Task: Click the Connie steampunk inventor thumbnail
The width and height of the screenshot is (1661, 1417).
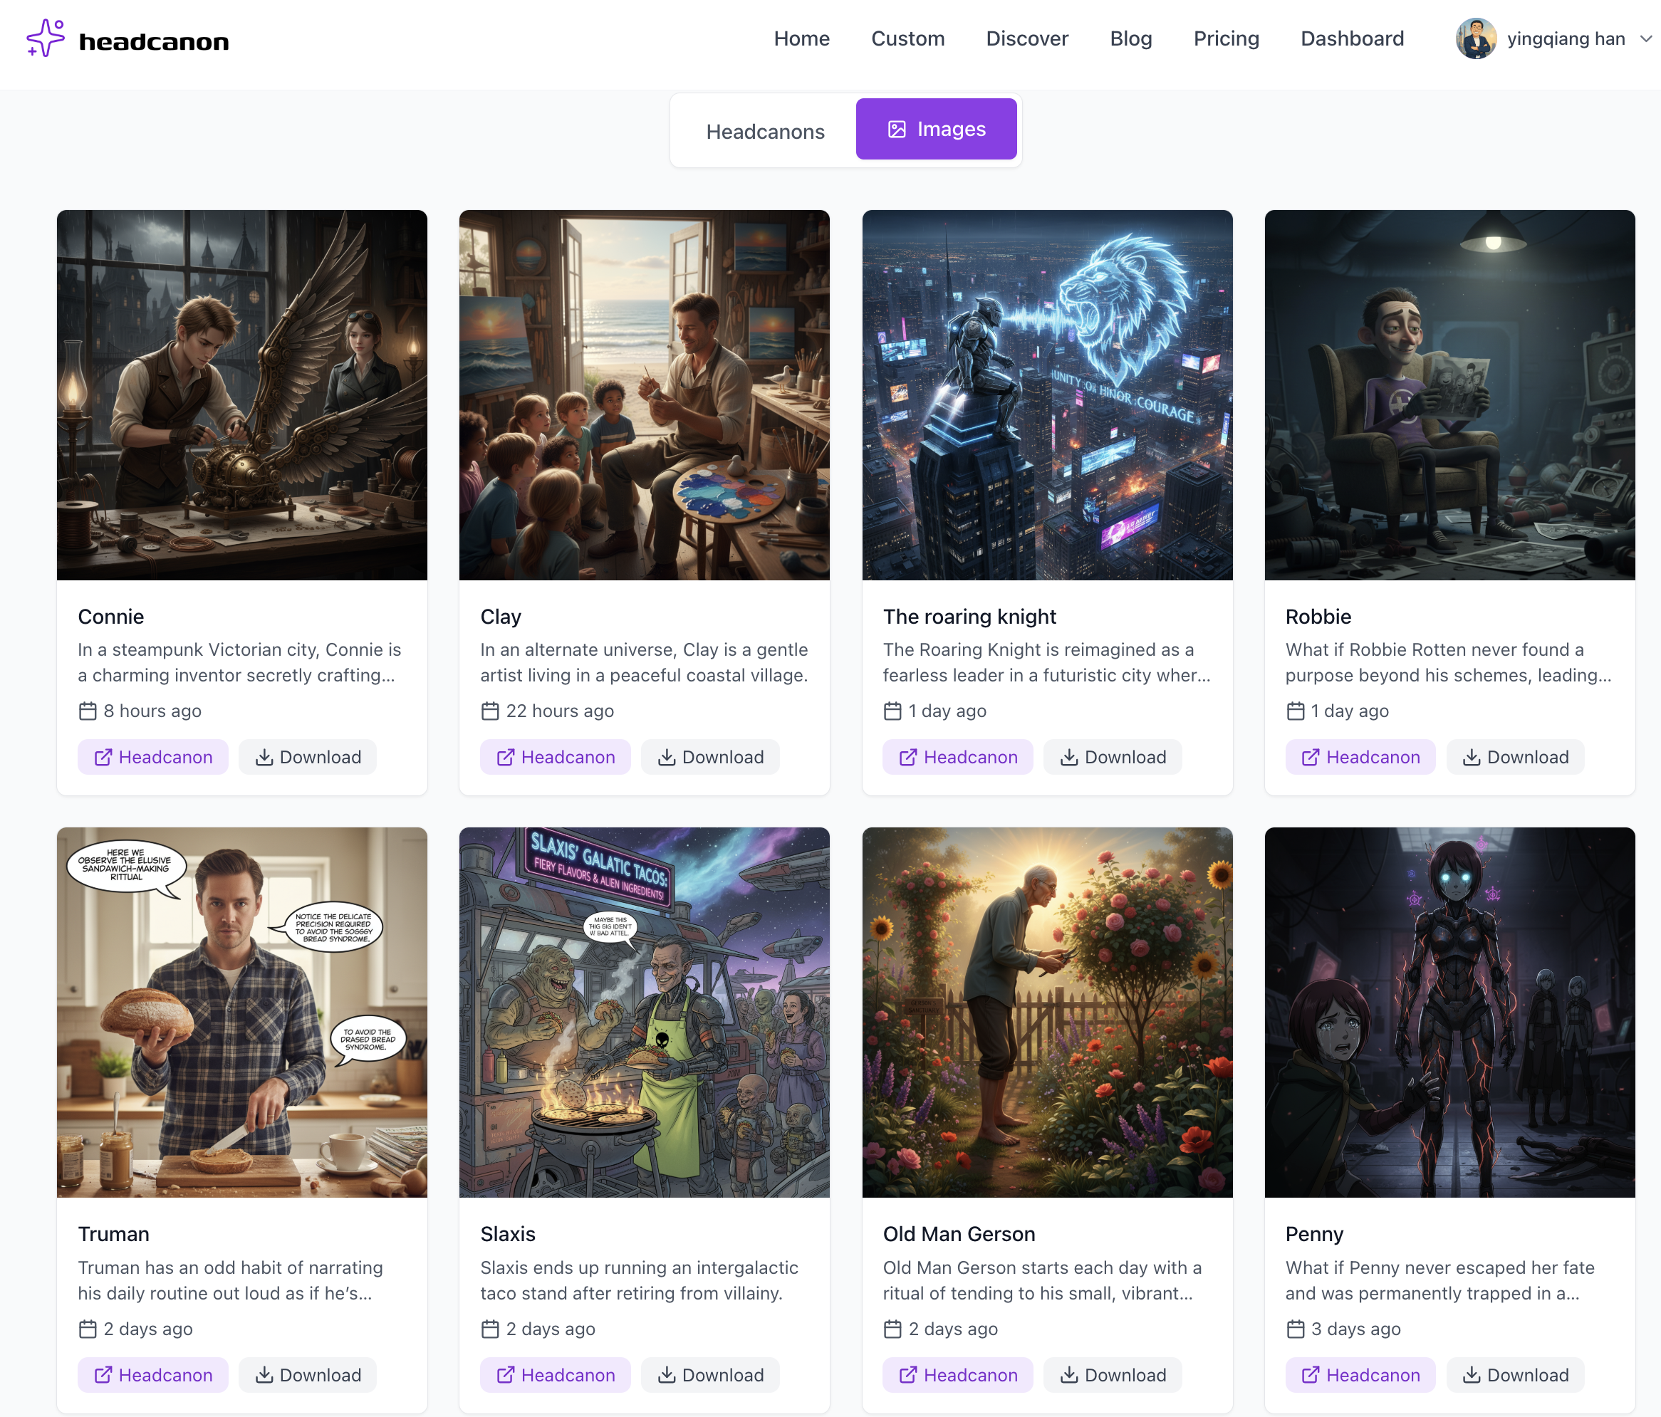Action: coord(242,395)
